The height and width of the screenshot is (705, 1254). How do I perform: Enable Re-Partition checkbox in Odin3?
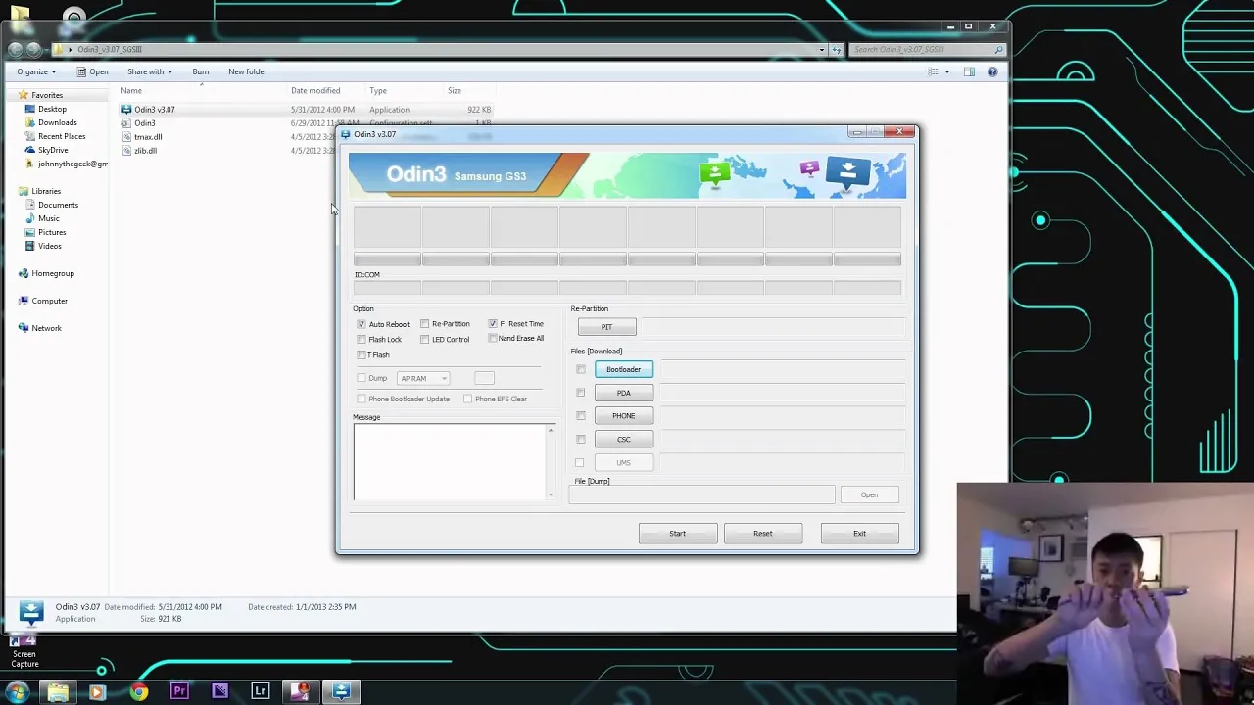pos(424,324)
